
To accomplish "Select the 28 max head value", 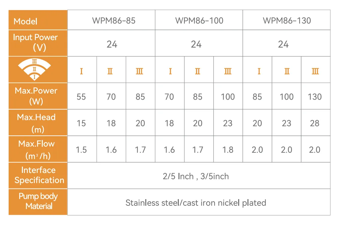I will [314, 123].
